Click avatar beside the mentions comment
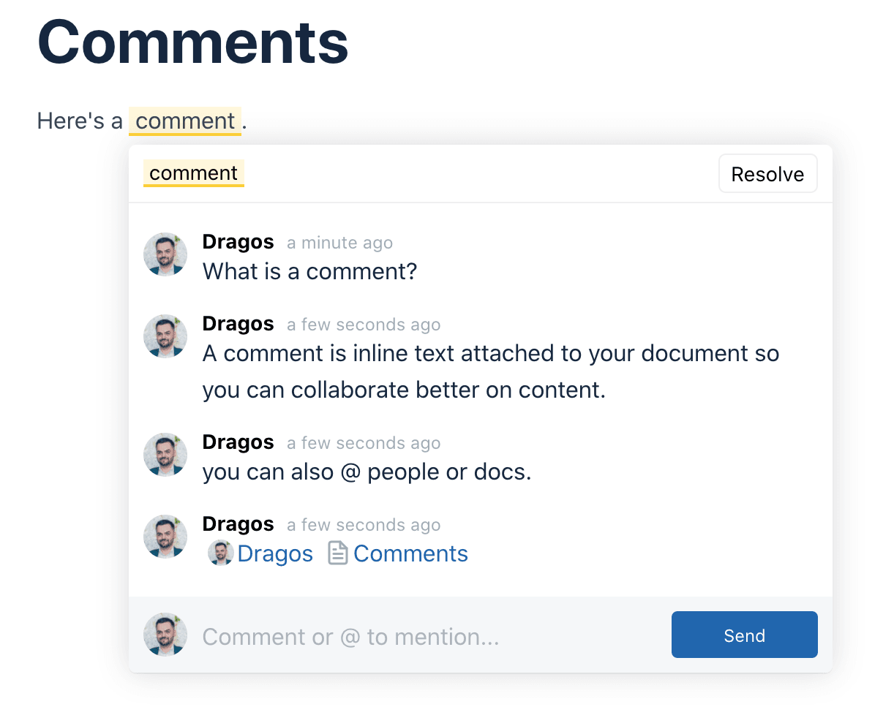This screenshot has width=894, height=715. pos(165,537)
